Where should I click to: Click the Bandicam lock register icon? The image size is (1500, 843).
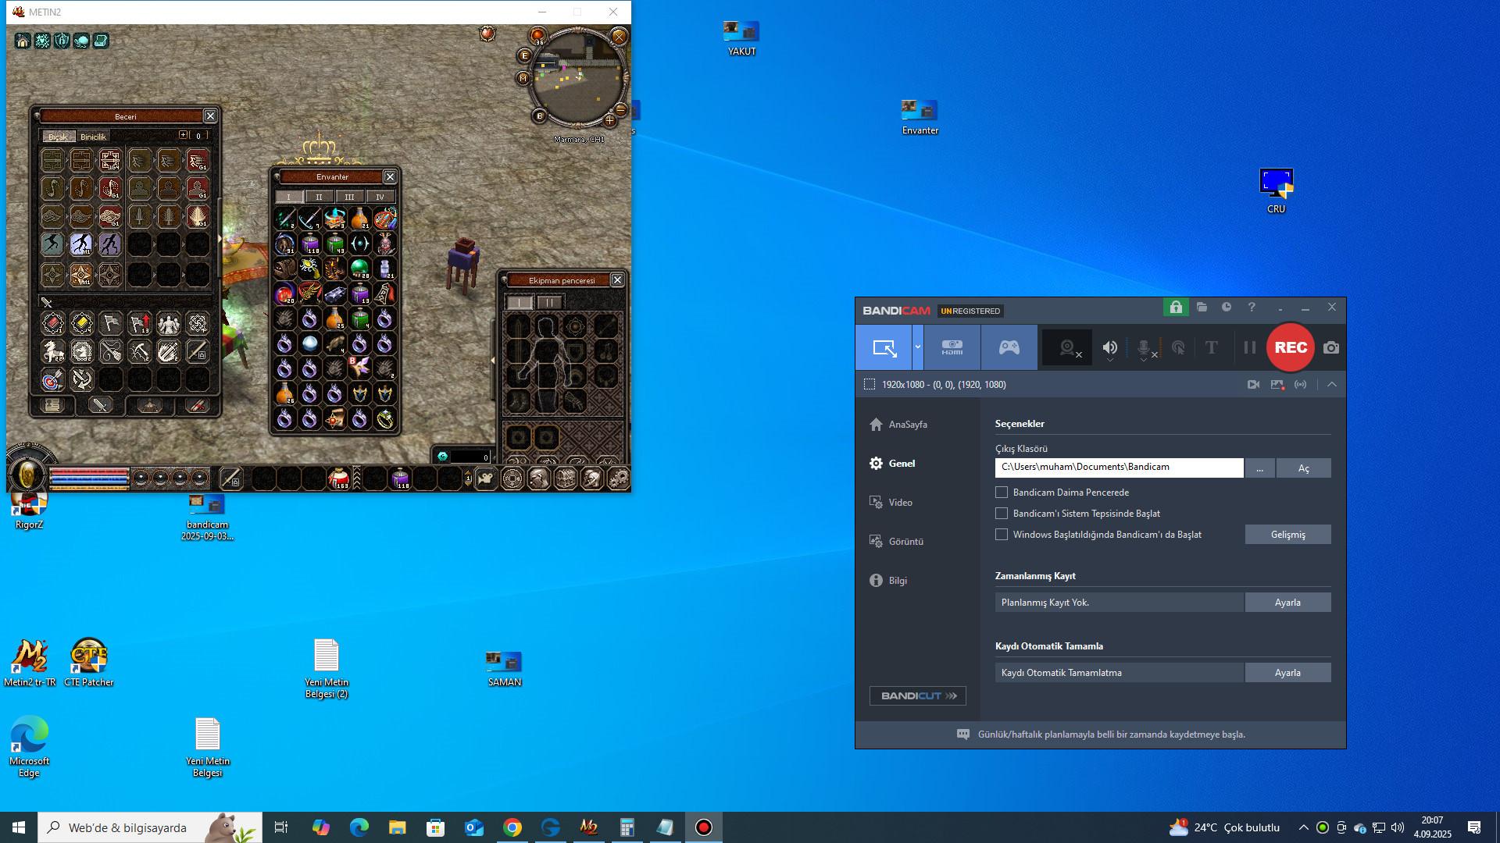pyautogui.click(x=1176, y=308)
